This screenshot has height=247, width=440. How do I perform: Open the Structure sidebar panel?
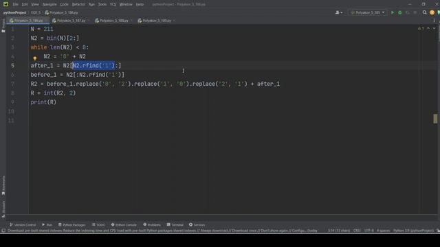3,209
